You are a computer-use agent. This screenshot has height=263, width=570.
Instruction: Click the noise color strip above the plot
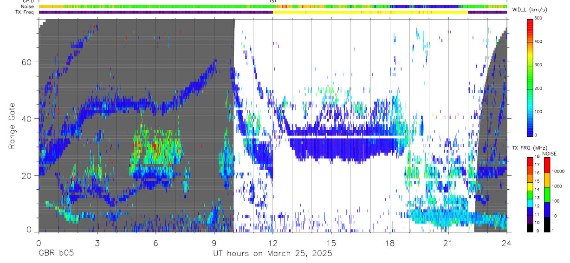(273, 7)
